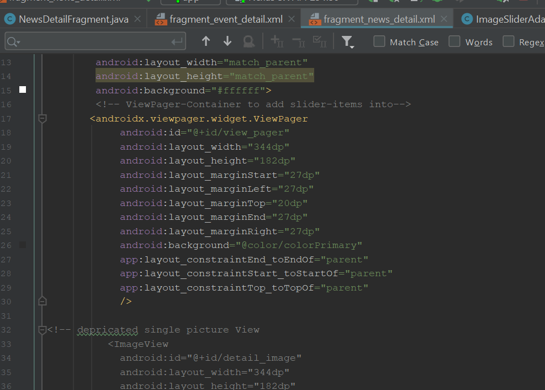Click the Find All usages icon

point(249,41)
